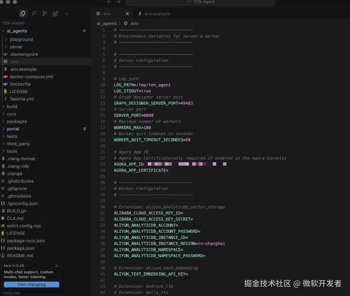Expand the portal folder
The height and width of the screenshot is (296, 350).
click(x=45, y=129)
